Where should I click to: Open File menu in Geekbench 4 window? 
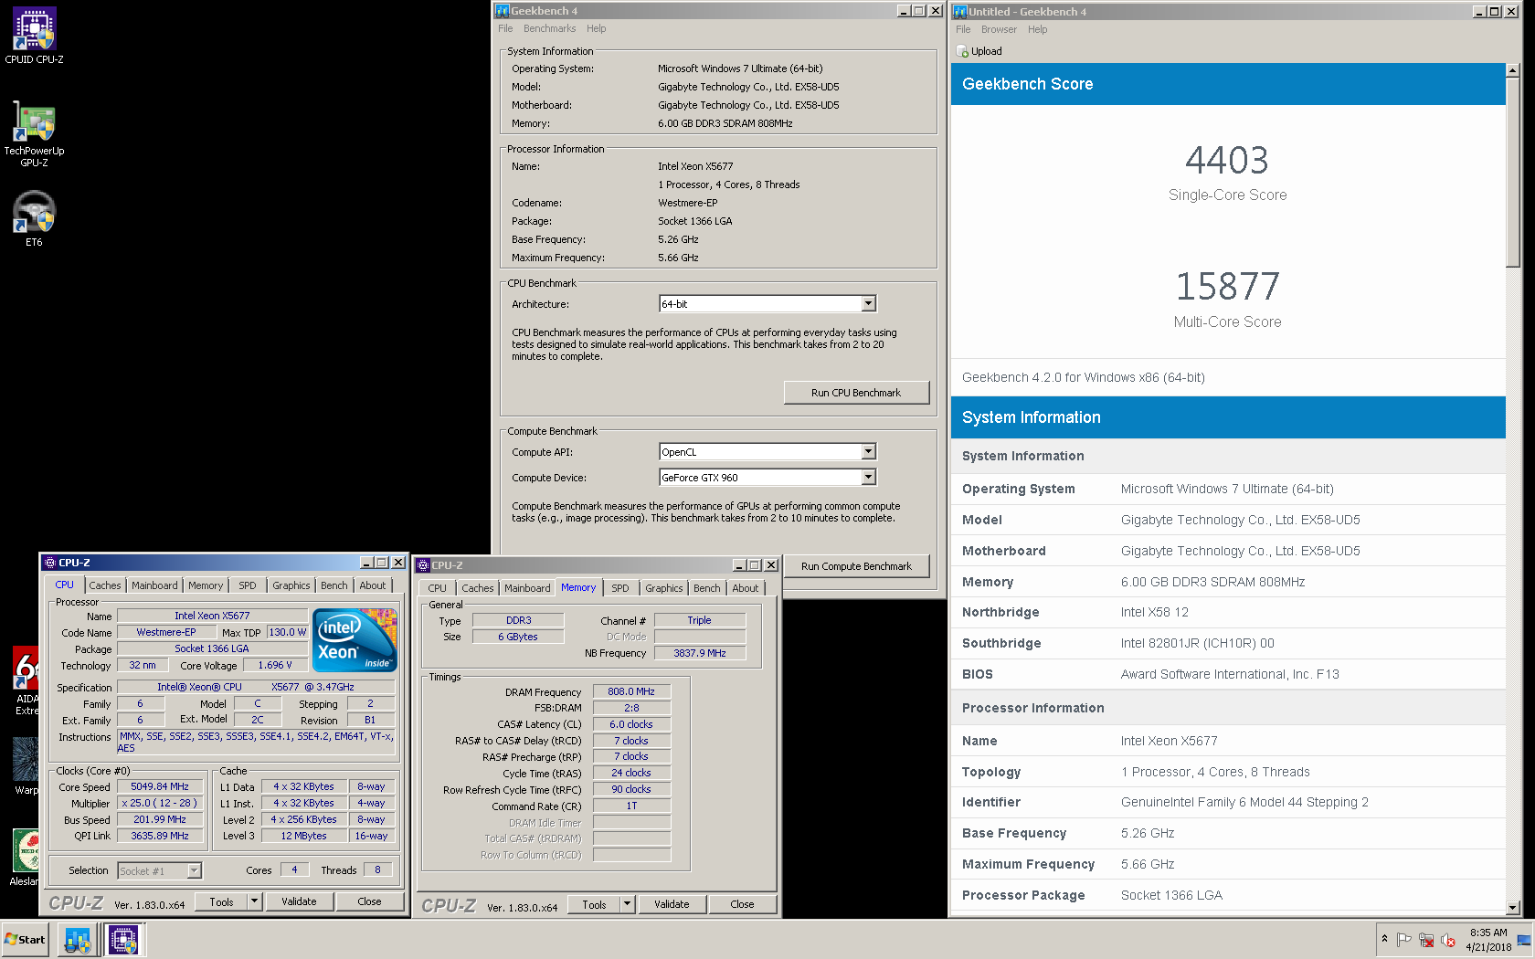505,29
